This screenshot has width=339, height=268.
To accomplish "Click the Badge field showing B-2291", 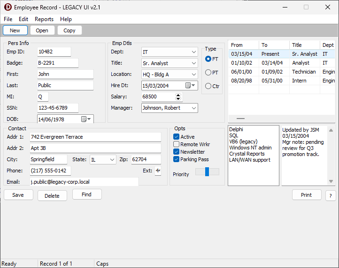I will click(58, 63).
